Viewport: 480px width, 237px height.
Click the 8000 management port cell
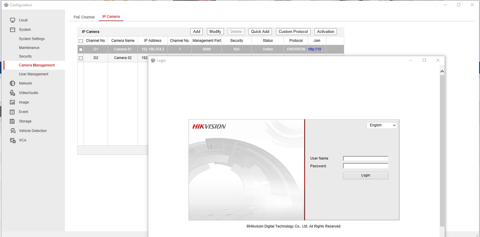(207, 49)
